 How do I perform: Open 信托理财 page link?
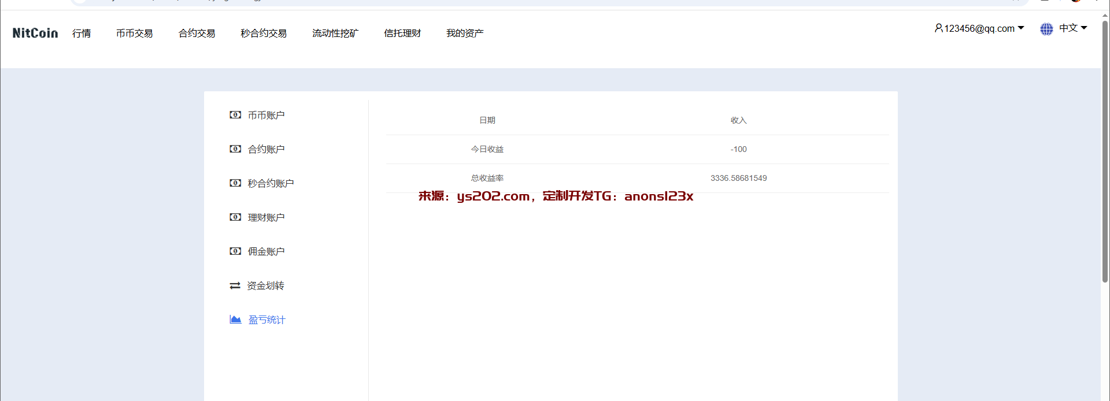[402, 34]
